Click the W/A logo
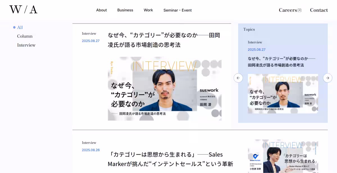Screen dimensions: 337x173 click(x=23, y=10)
